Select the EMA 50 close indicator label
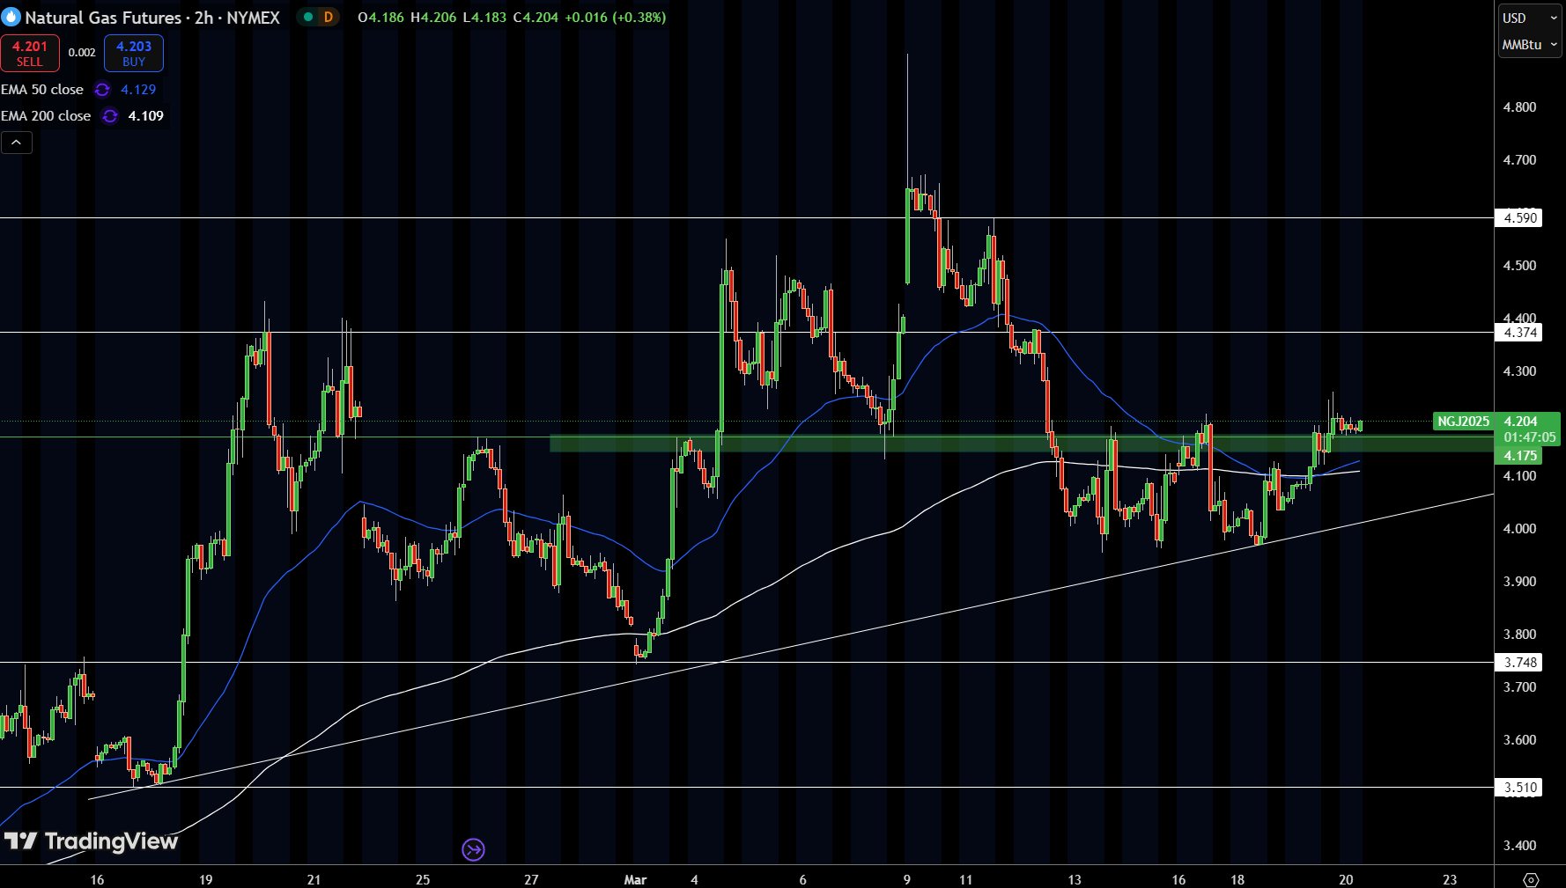 click(42, 90)
